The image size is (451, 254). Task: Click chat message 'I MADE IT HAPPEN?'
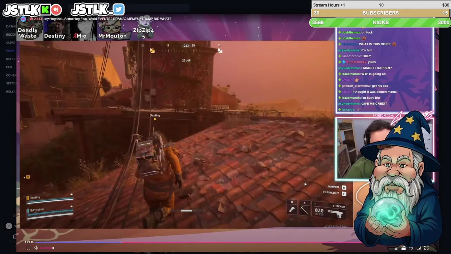(x=376, y=68)
